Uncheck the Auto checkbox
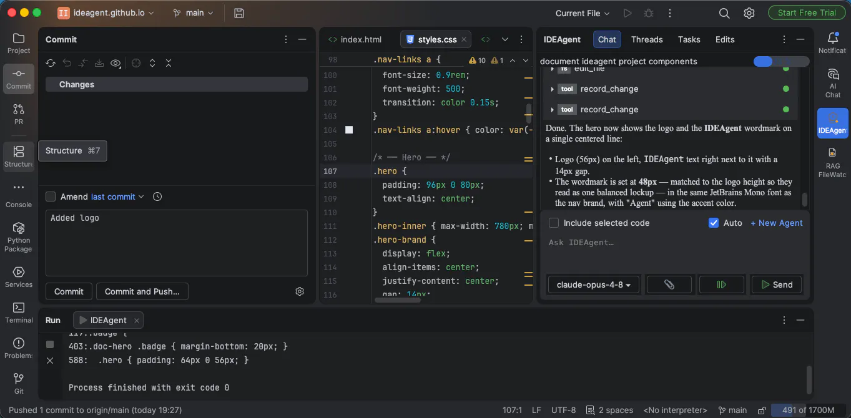 (714, 223)
